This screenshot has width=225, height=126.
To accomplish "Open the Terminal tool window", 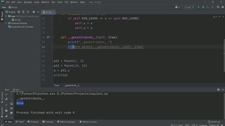I will pos(48,122).
